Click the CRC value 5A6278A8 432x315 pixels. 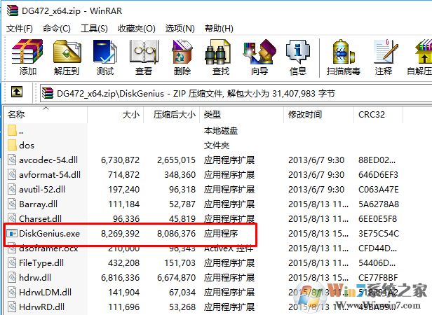coord(379,204)
